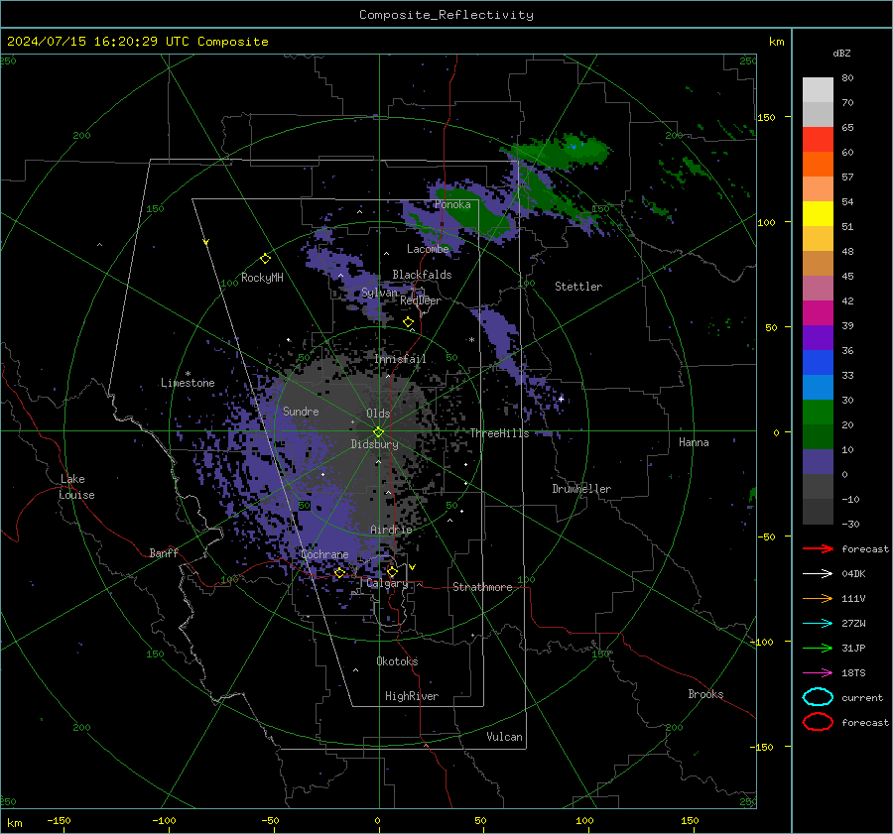Click the Blackfalds town label
This screenshot has height=834, width=893.
click(422, 275)
